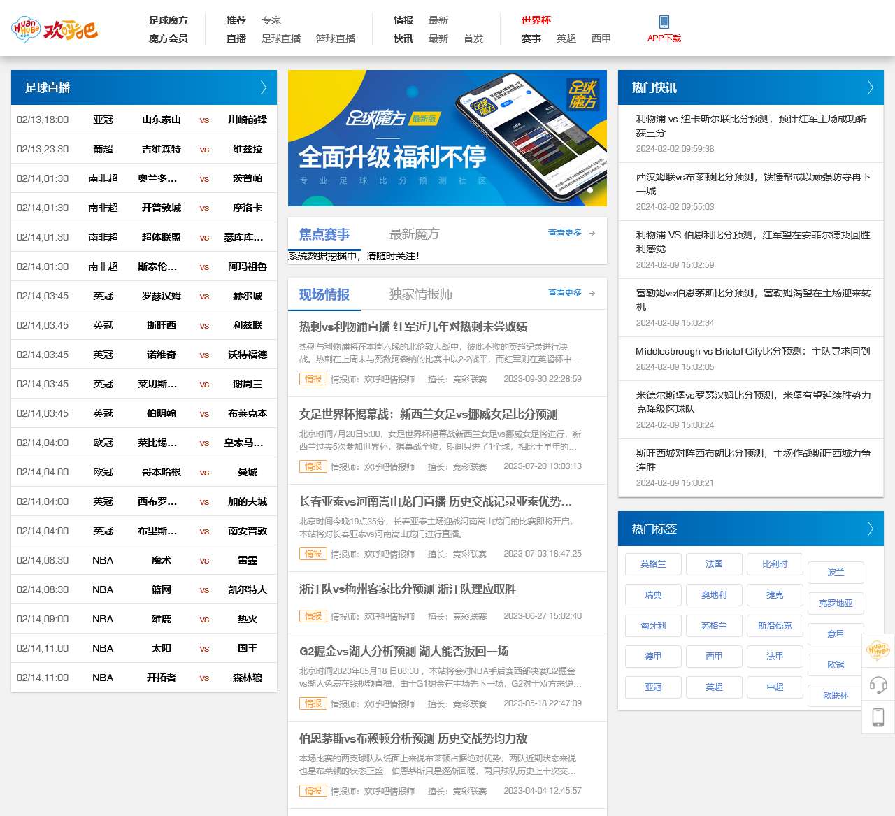Select the 比利时 tag
Screen dimensions: 895x816
[x=775, y=564]
